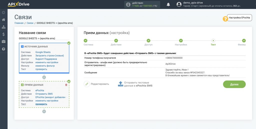
Task: Click green checkmark on ИСТОЧНИК ДАННЫХ block
Action: tap(69, 43)
